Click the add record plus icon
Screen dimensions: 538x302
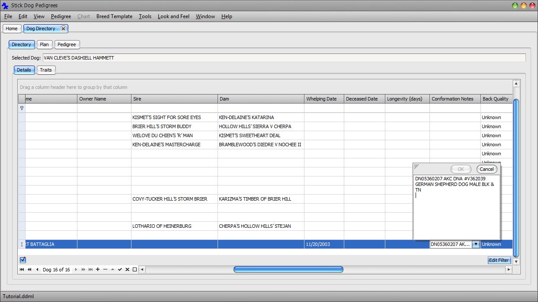click(x=98, y=270)
